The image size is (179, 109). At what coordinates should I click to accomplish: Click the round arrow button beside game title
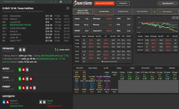point(68,8)
